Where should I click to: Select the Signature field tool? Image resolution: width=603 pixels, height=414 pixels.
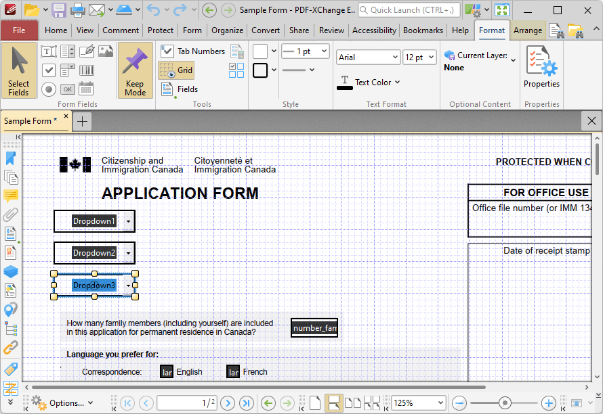(x=87, y=51)
